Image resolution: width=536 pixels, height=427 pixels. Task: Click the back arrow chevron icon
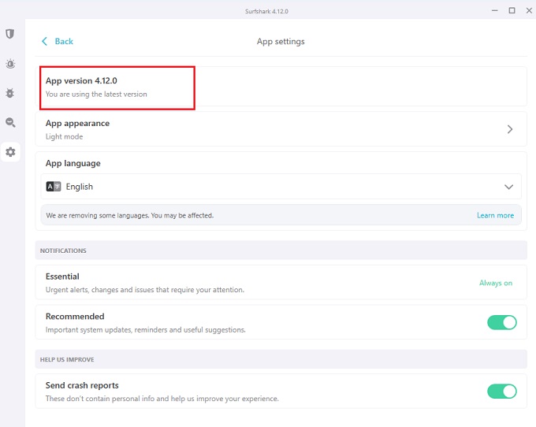44,41
